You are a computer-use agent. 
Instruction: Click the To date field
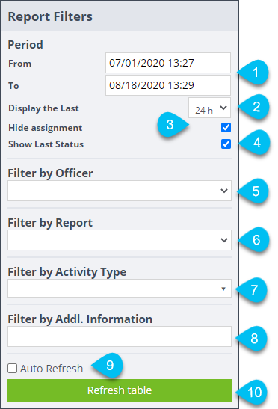tap(168, 85)
